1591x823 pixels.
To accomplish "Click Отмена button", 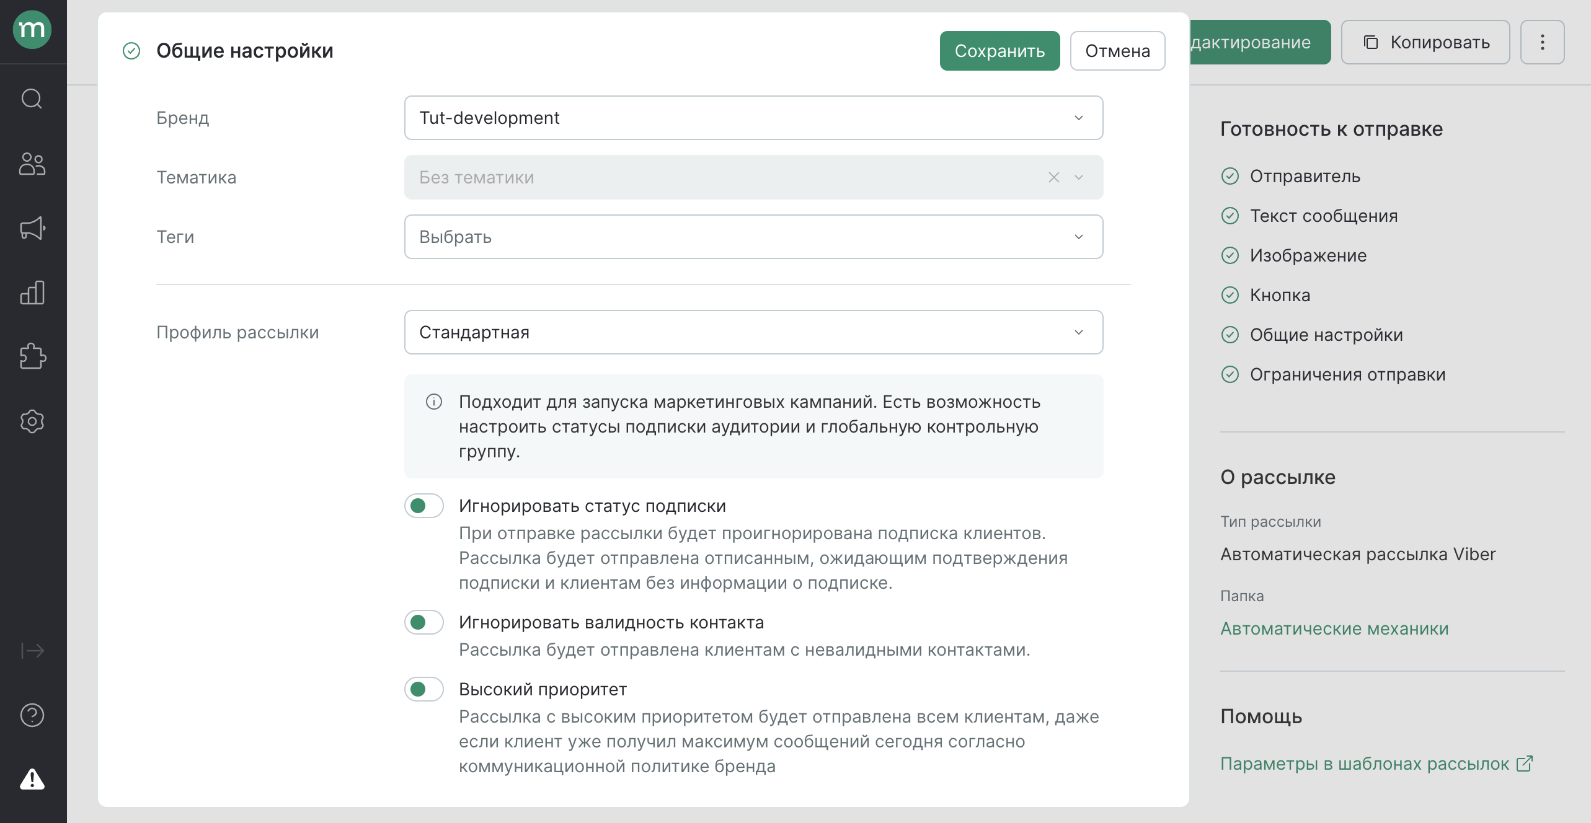I will coord(1117,51).
